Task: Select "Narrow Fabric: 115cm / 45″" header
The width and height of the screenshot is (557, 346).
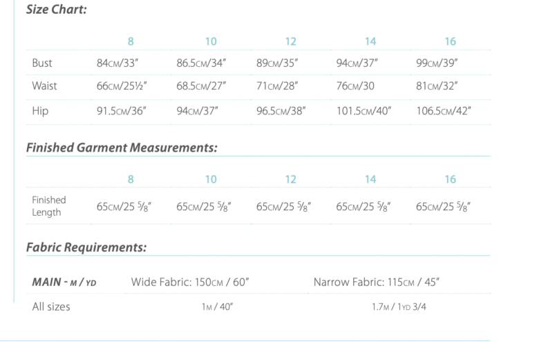Action: [377, 283]
